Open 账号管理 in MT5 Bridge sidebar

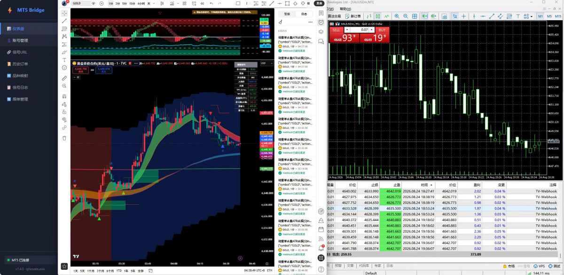29,40
